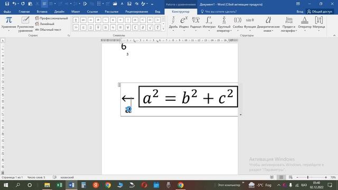Insert the square root symbol

[x=150, y=27]
